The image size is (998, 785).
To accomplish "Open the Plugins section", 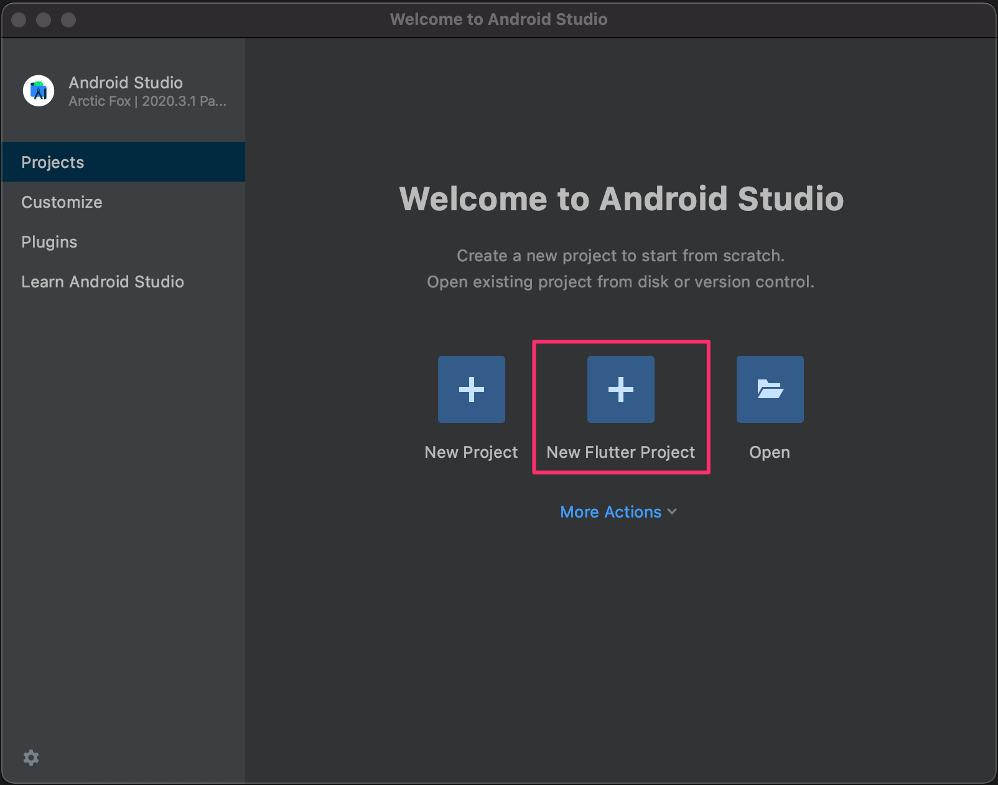I will [x=49, y=241].
